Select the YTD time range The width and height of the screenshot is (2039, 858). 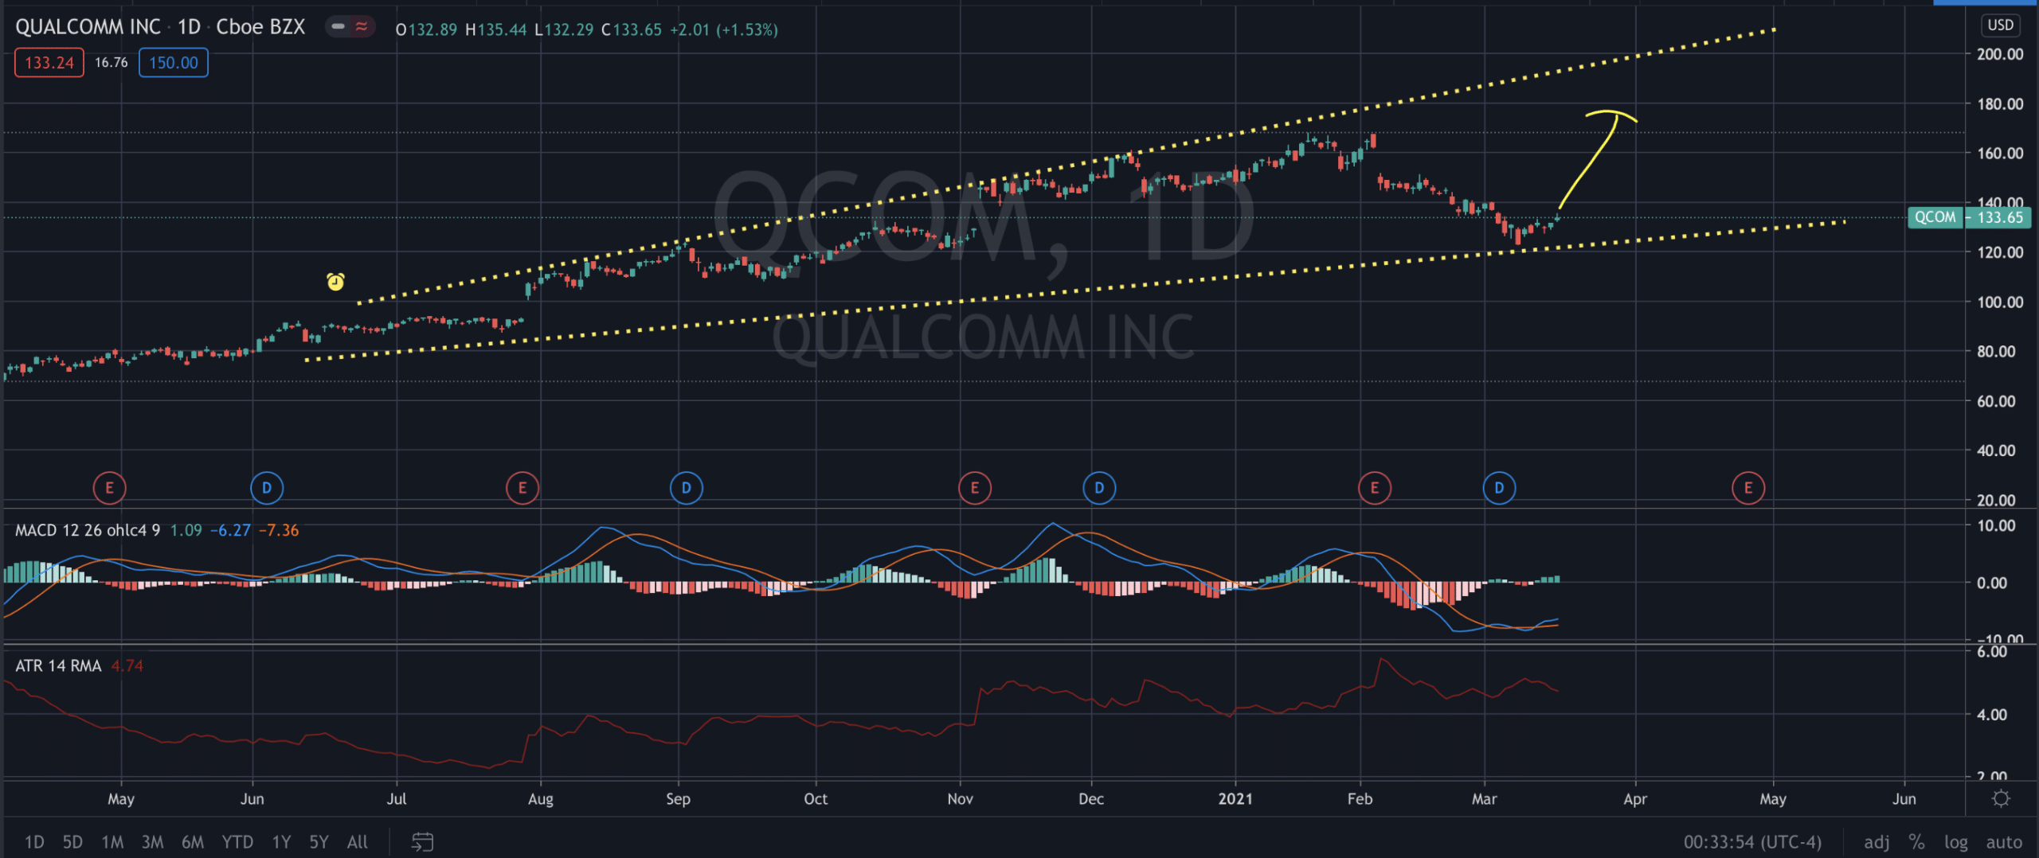237,842
